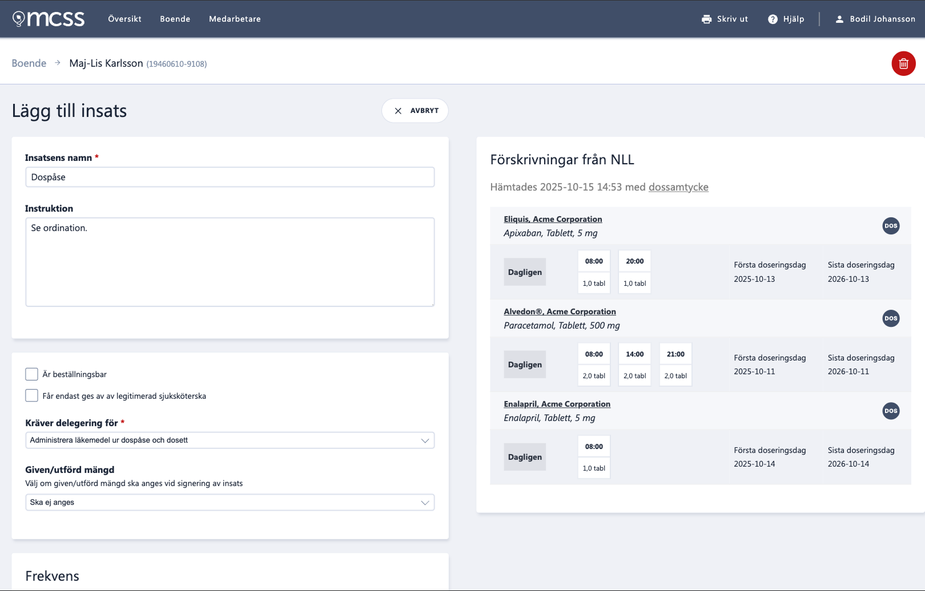The width and height of the screenshot is (925, 591).
Task: Click the 08:00 dose time for Alvedon
Action: [594, 354]
